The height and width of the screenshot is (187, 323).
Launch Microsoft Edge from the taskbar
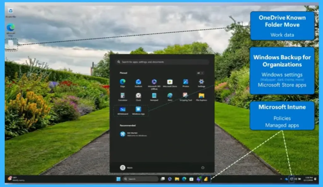(184, 179)
